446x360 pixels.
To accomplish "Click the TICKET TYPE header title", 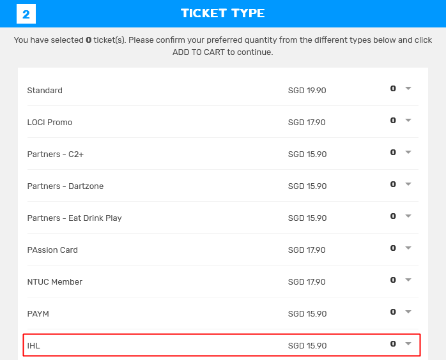I will tap(222, 13).
